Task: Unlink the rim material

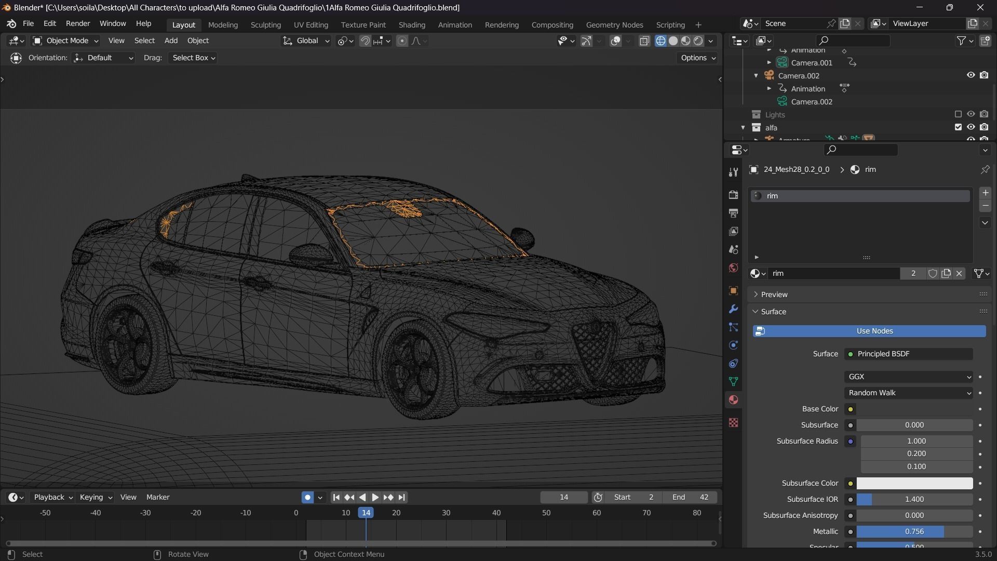Action: [959, 273]
